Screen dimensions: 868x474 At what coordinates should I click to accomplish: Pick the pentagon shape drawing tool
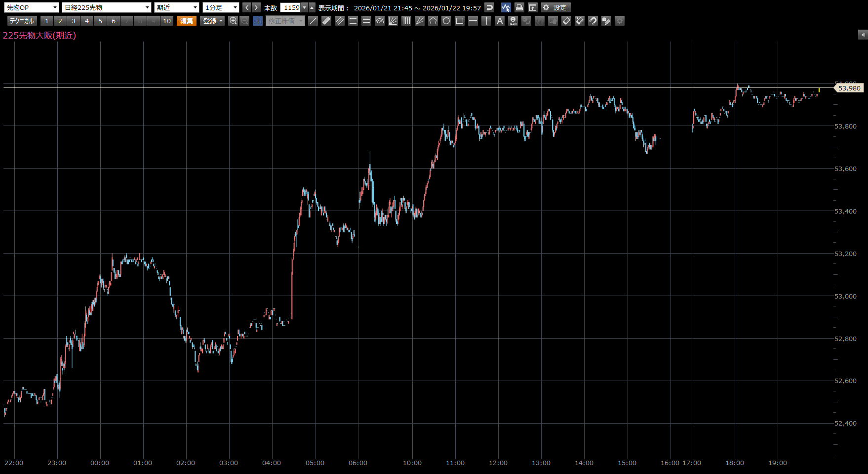433,21
